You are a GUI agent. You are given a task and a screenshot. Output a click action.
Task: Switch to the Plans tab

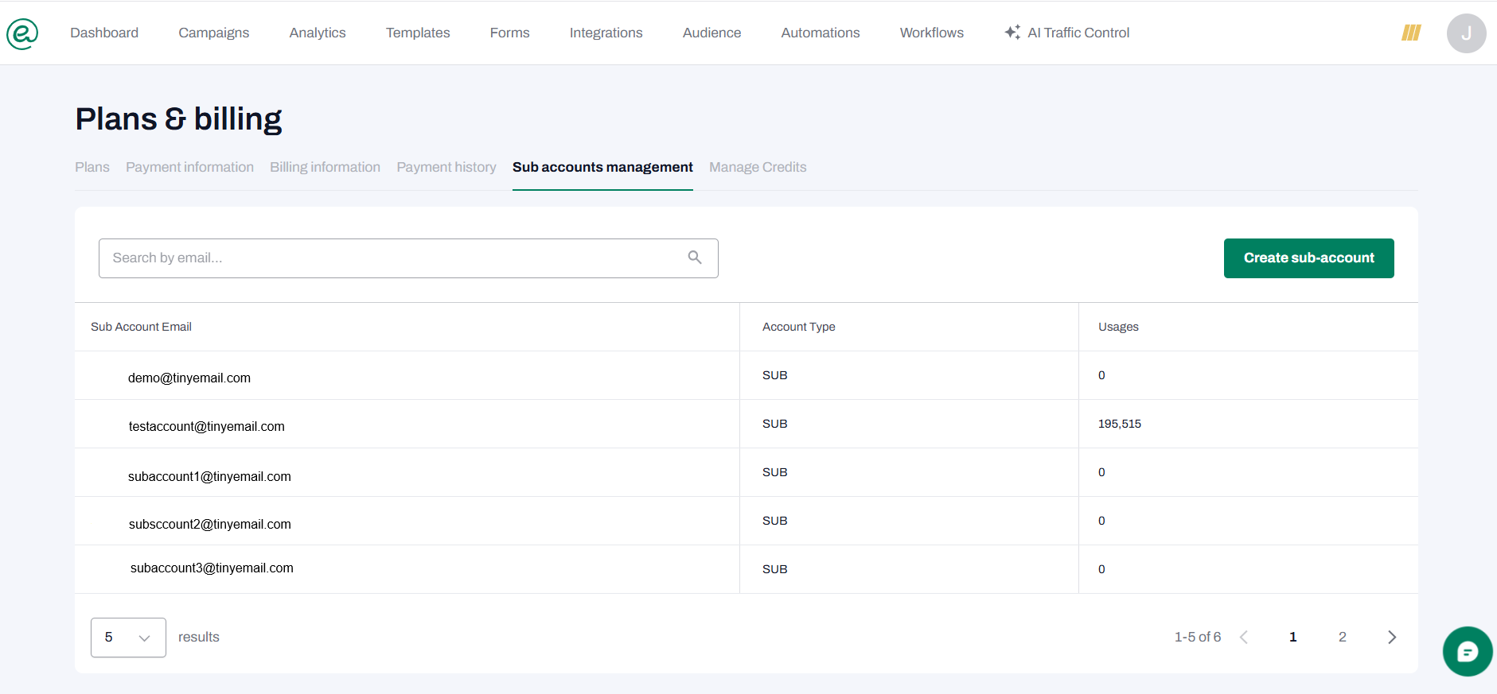pyautogui.click(x=92, y=167)
